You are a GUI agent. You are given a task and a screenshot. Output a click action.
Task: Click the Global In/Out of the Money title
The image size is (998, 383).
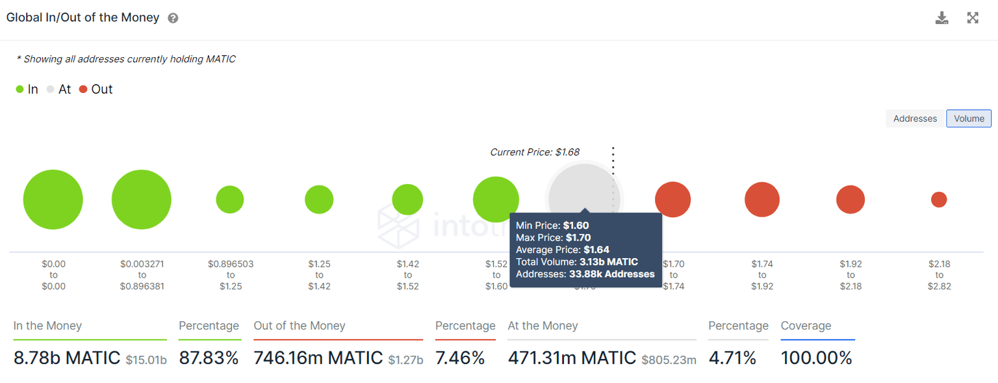pyautogui.click(x=83, y=18)
